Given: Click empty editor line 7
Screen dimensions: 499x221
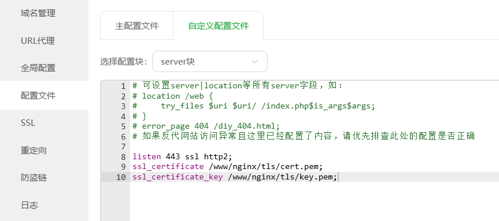Looking at the screenshot, I should pos(315,147).
